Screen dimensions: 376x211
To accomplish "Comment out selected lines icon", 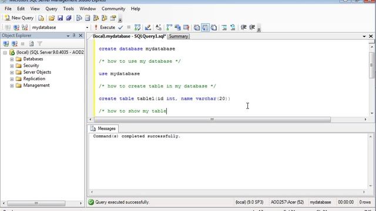I will pos(224,28).
